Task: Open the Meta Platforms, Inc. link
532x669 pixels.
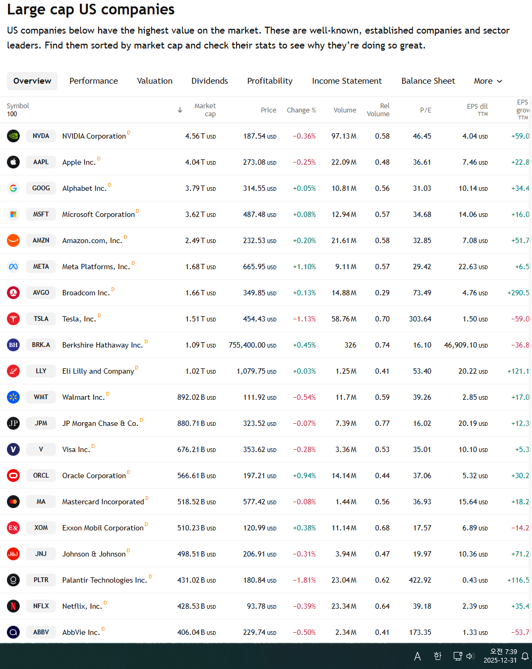Action: click(x=96, y=267)
